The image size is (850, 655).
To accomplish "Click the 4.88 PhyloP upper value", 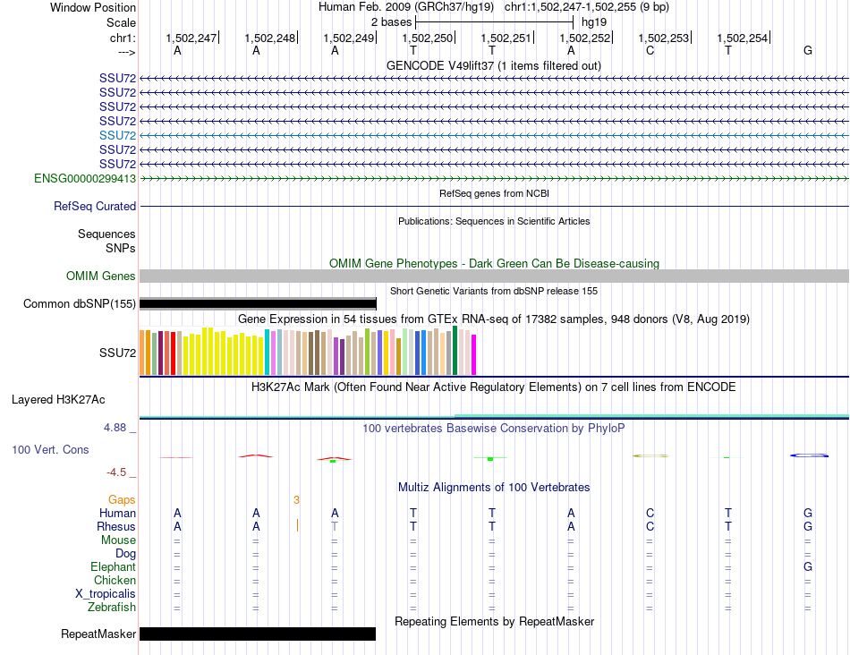I will pyautogui.click(x=115, y=428).
